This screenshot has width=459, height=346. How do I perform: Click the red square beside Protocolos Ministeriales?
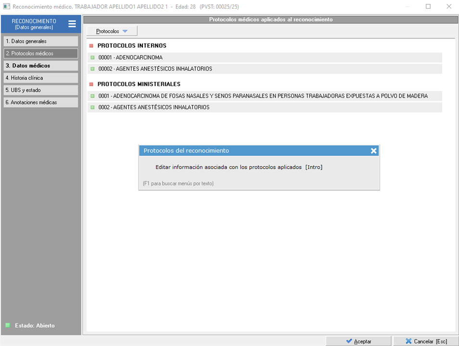pyautogui.click(x=91, y=84)
